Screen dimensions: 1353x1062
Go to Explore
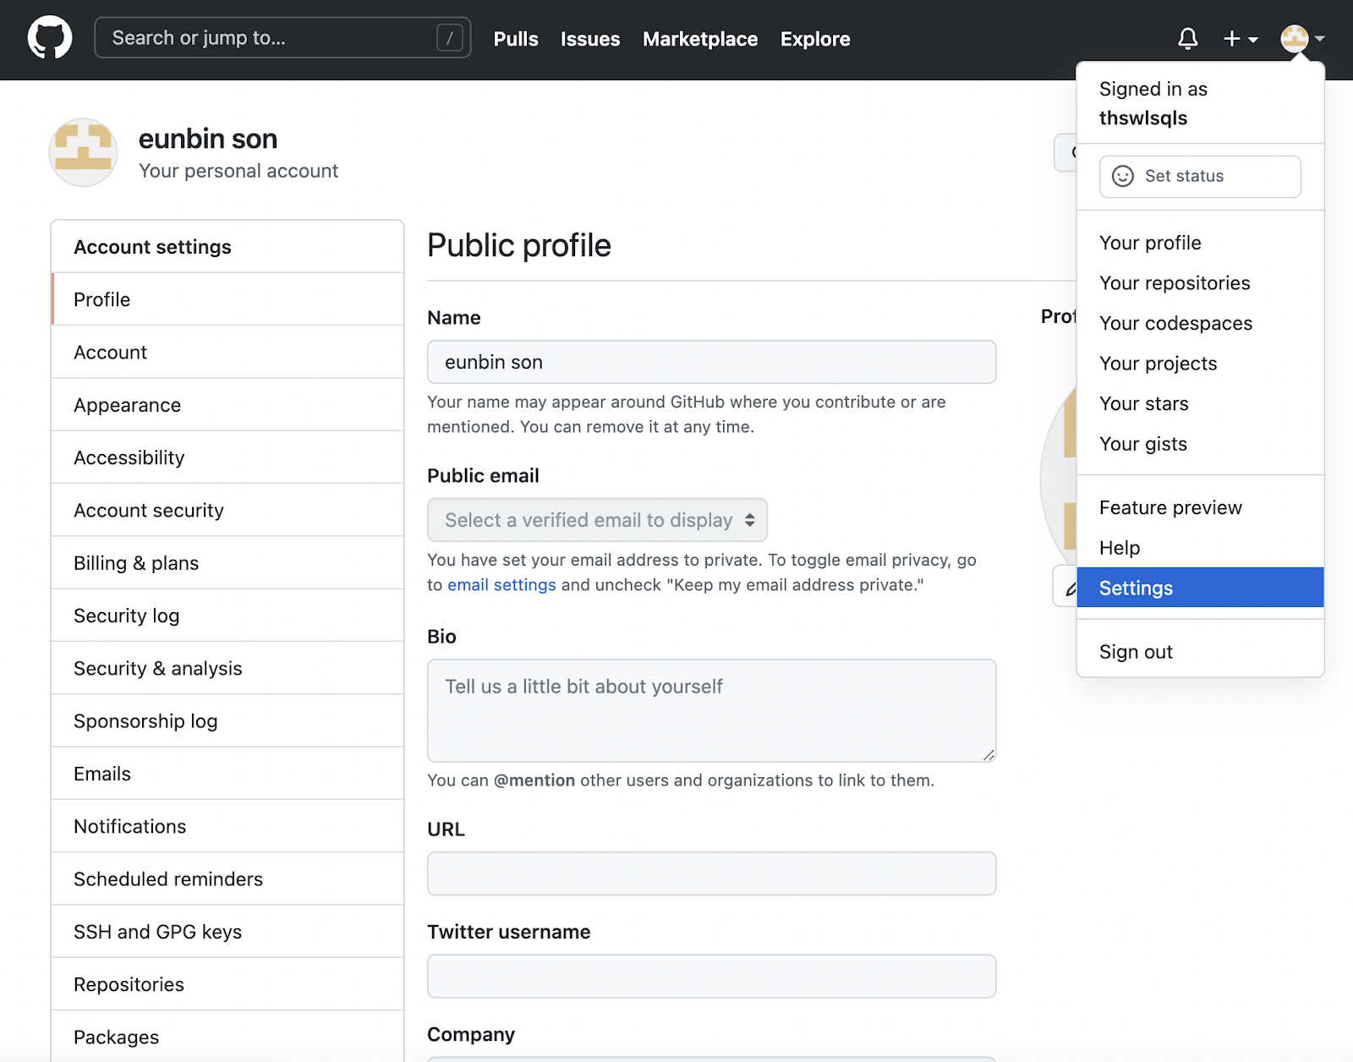815,39
